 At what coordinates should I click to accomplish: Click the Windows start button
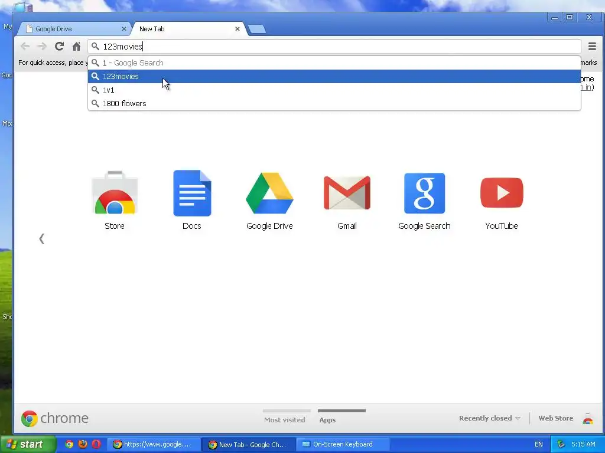pyautogui.click(x=28, y=444)
